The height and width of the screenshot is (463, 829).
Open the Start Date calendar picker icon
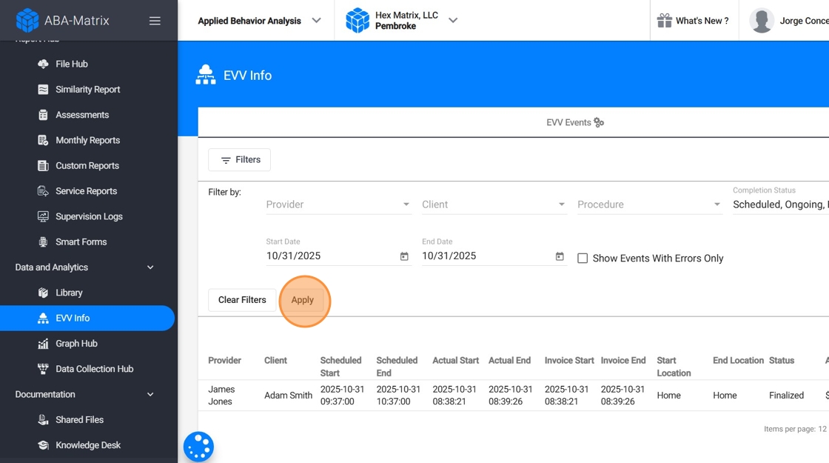point(404,256)
